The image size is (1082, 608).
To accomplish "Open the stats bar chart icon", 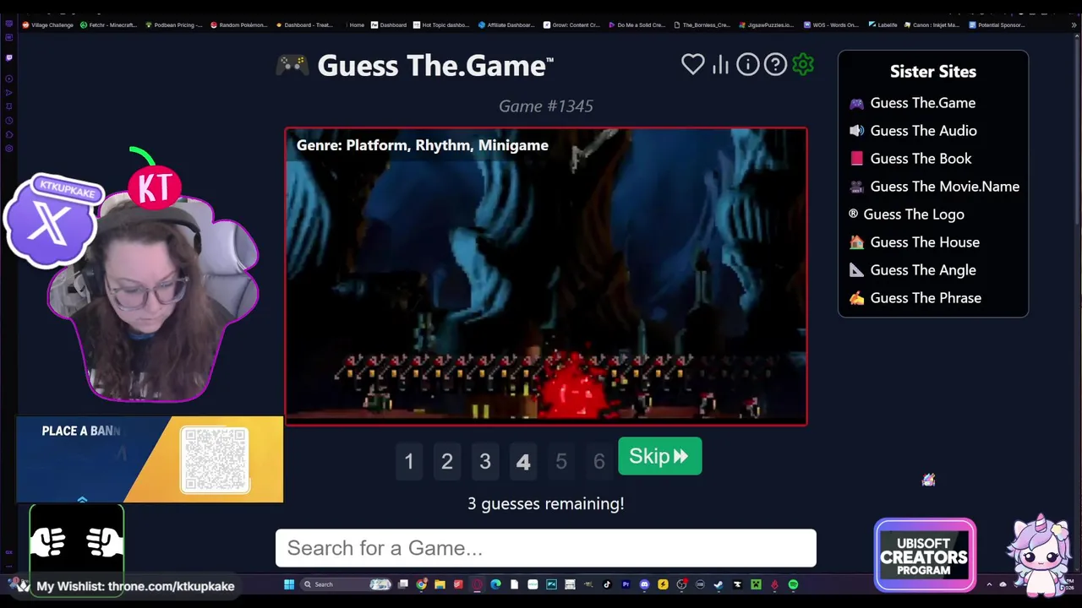I will tap(720, 64).
